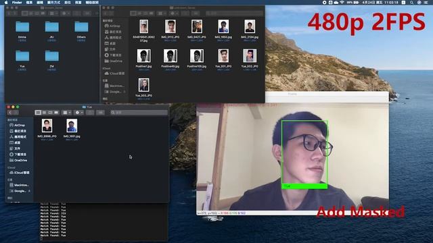The height and width of the screenshot is (243, 433).
Task: Select the JIU folder
Action: click(x=52, y=27)
